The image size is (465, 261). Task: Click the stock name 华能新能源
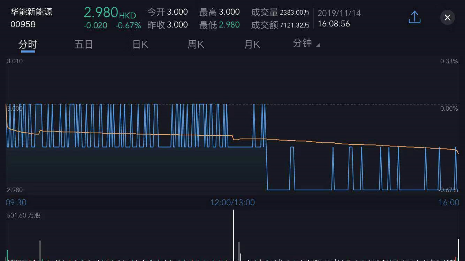click(x=31, y=12)
